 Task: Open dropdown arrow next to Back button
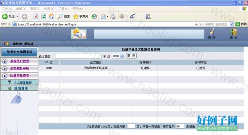pos(18,16)
